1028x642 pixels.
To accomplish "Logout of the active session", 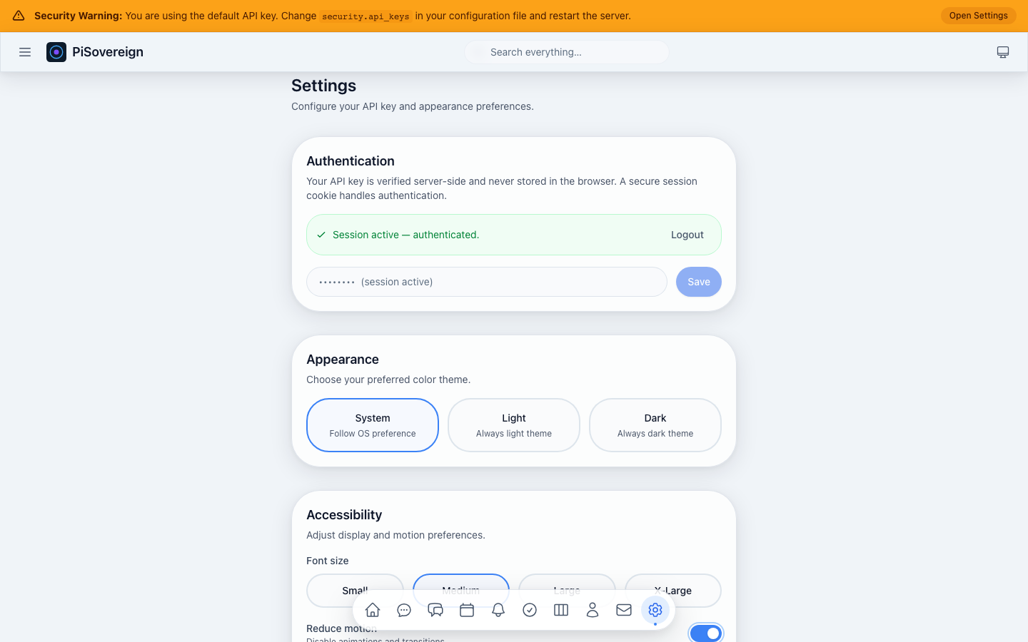I will point(687,234).
